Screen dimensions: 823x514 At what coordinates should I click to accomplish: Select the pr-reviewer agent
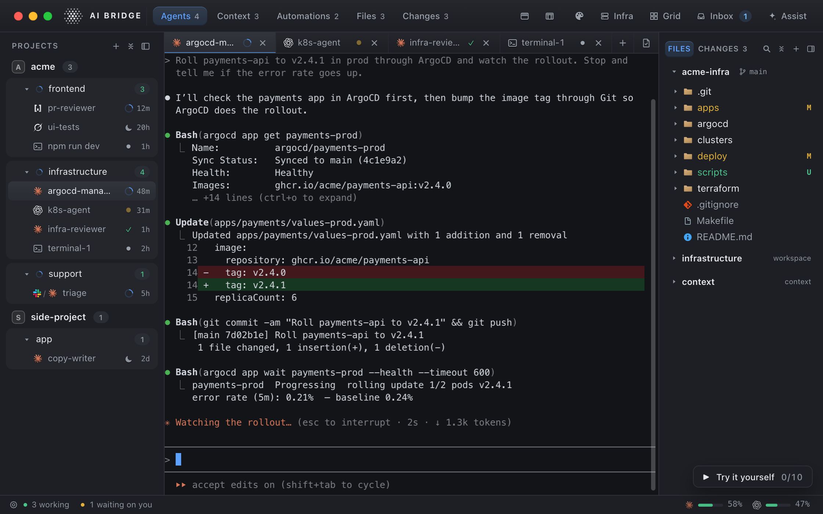(82, 108)
